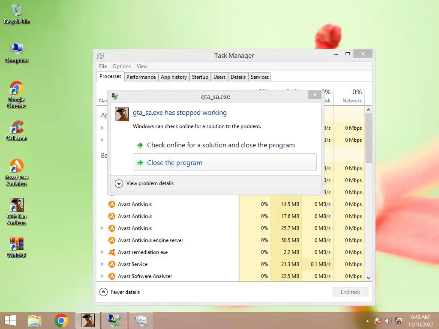439x329 pixels.
Task: Choose Check online for a solution
Action: (x=225, y=145)
